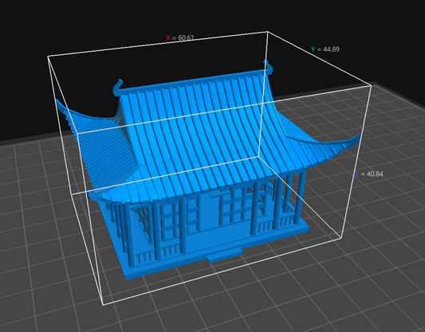Click the X = 60.61 dimension label
425x332 pixels.
[x=180, y=37]
